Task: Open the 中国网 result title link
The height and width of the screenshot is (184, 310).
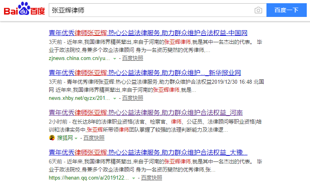Action: [x=148, y=33]
